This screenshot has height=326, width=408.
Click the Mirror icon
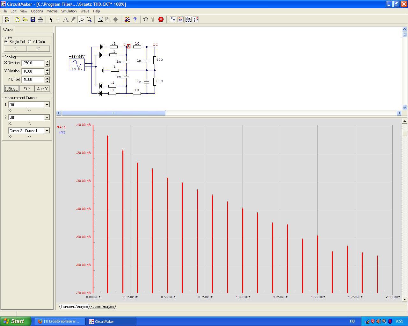point(116,19)
